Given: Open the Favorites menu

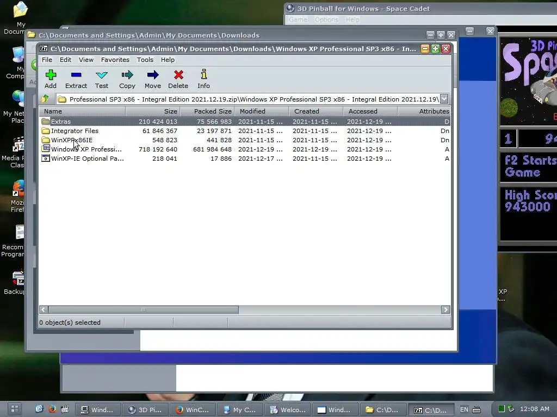Looking at the screenshot, I should (115, 60).
